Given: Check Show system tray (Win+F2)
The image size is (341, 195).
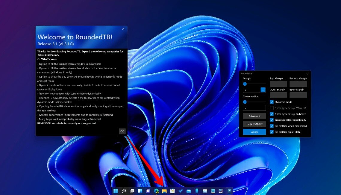Looking at the screenshot, I should coord(272,108).
